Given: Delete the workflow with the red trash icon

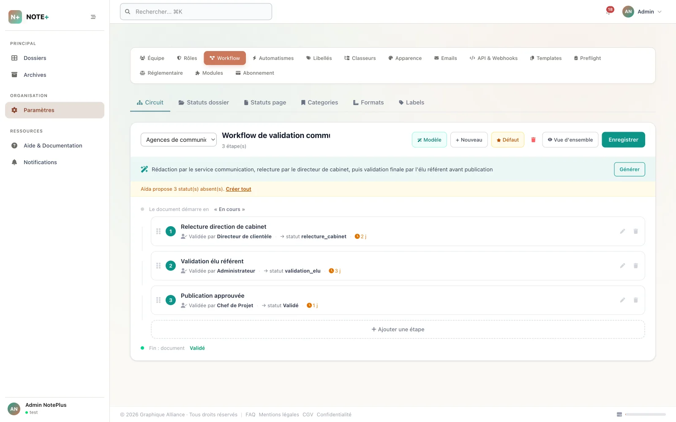Looking at the screenshot, I should pos(533,140).
